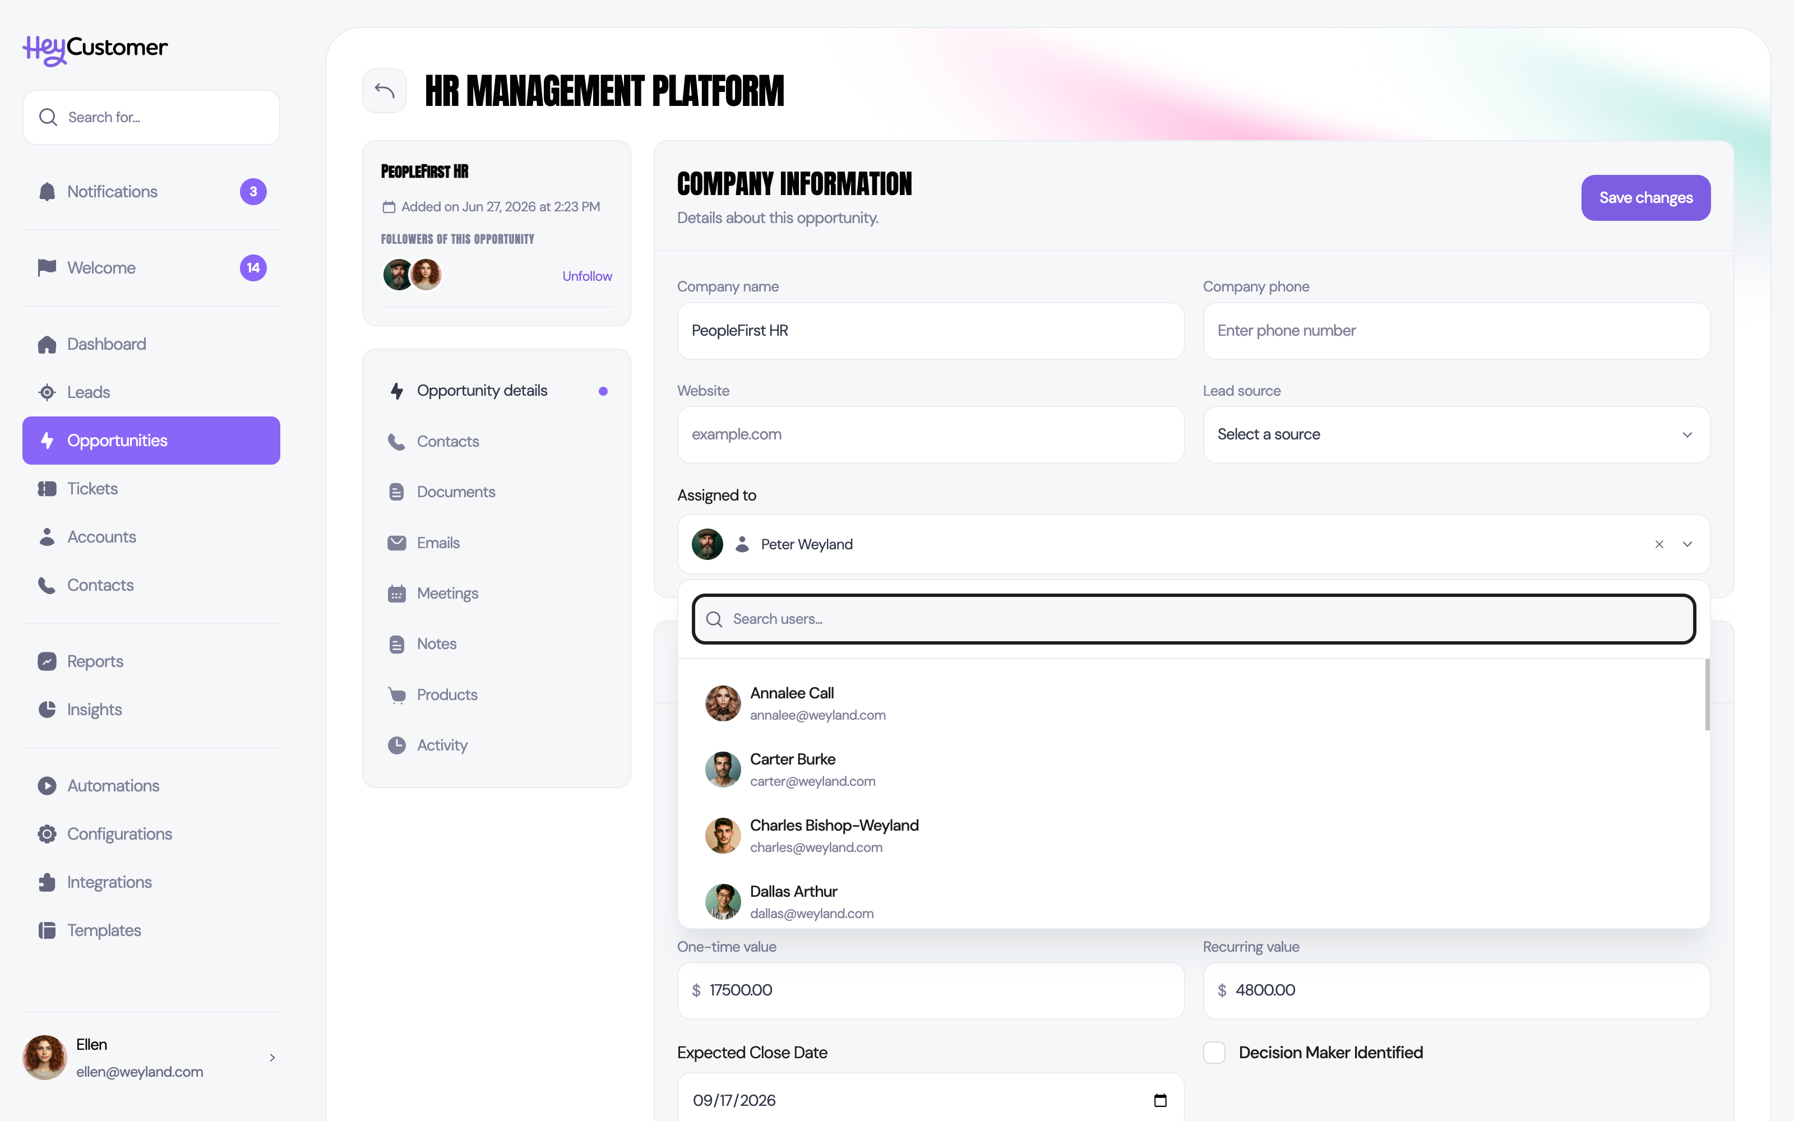Click the Dashboard home icon
The image size is (1794, 1121).
point(47,344)
